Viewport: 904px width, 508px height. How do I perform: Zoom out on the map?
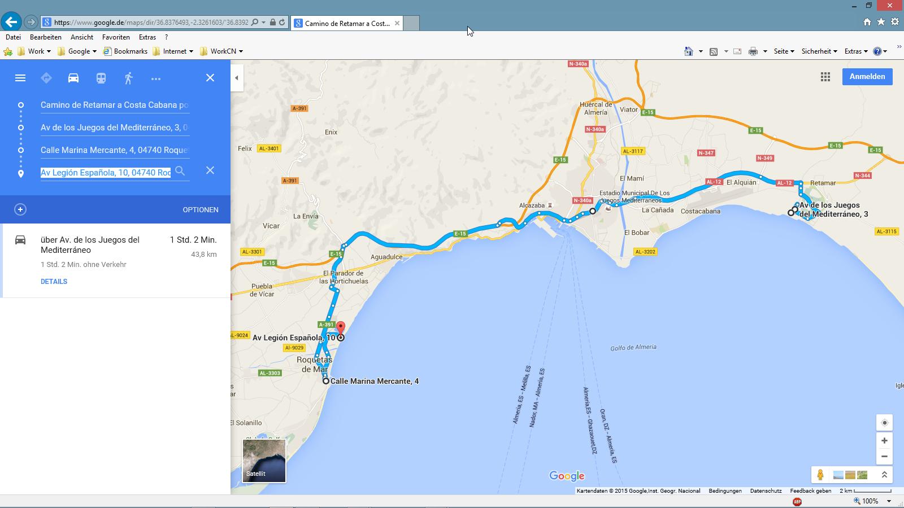click(x=884, y=457)
